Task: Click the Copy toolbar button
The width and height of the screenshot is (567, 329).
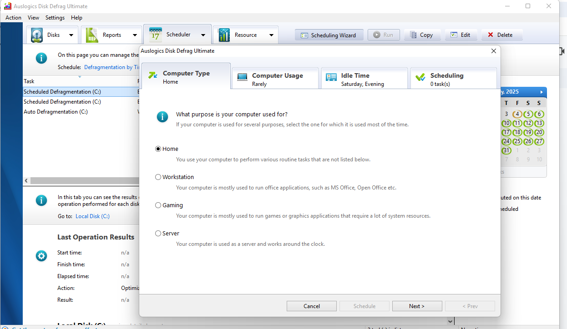Action: click(x=422, y=35)
